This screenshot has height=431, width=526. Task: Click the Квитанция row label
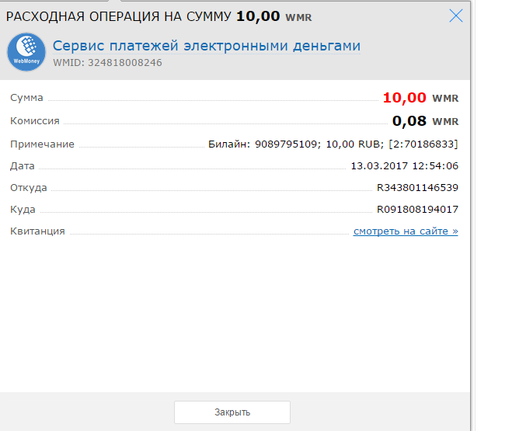(x=37, y=231)
